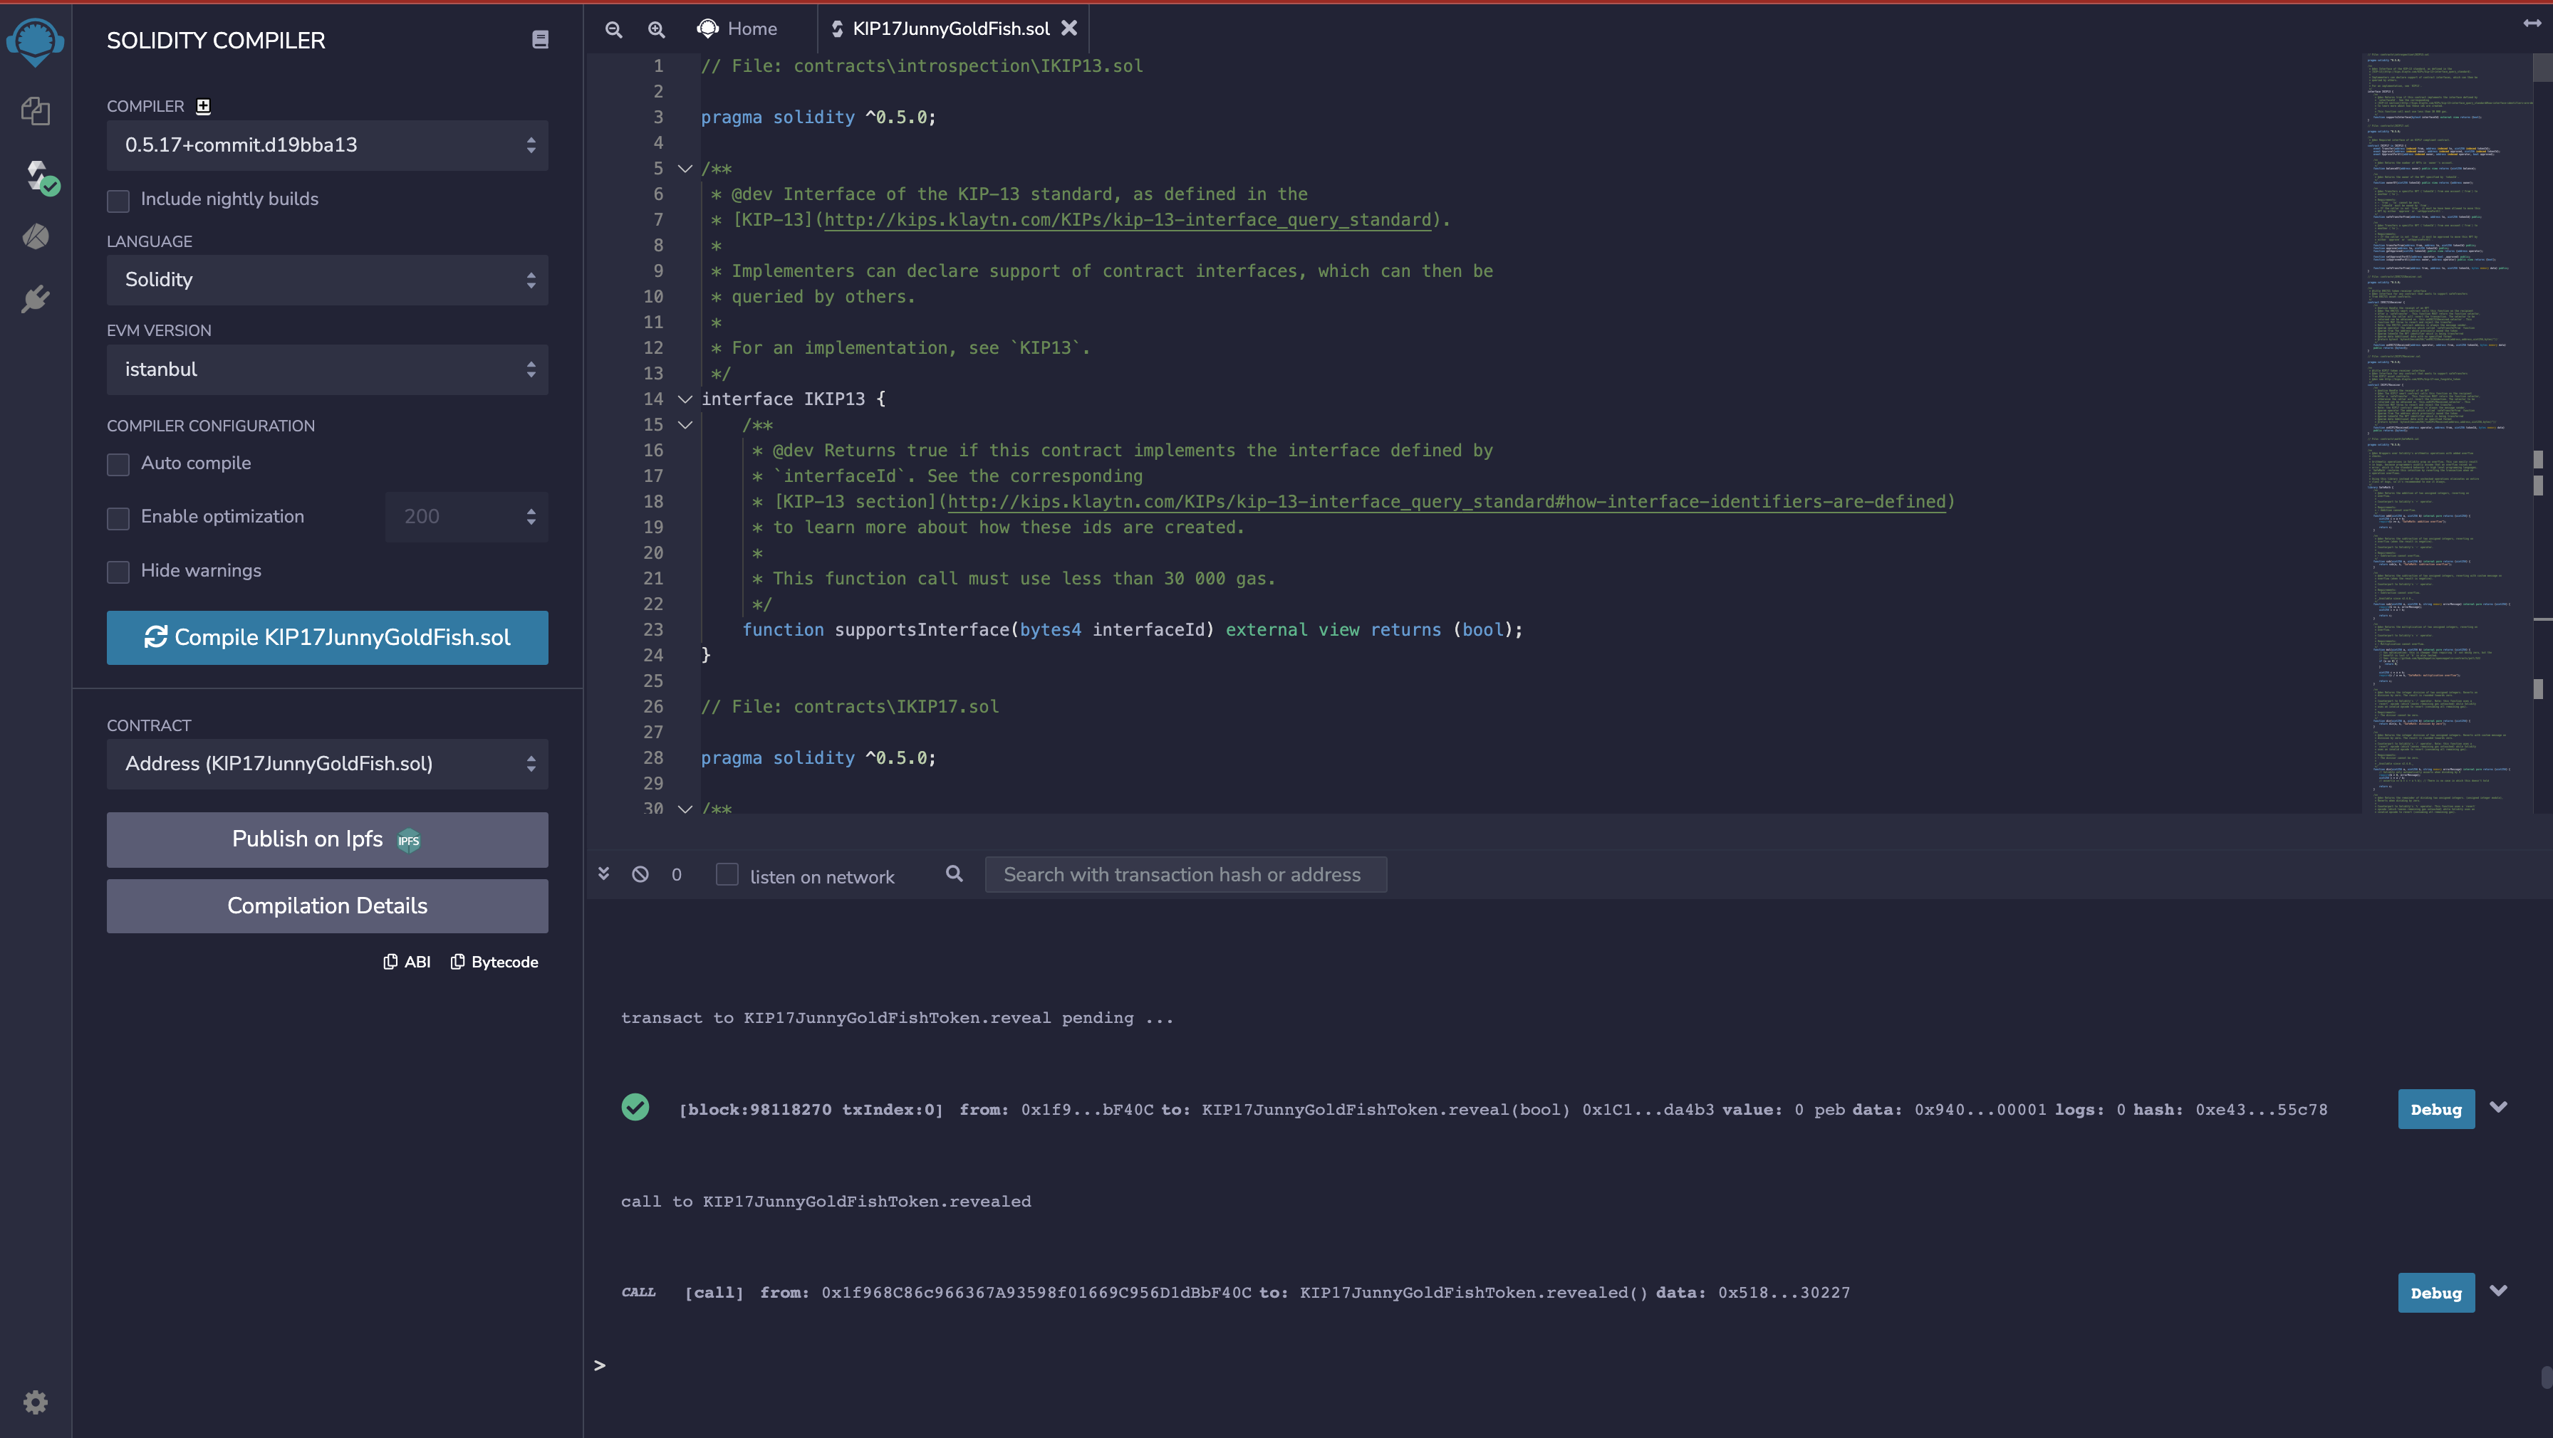
Task: Enable Include nightly builds checkbox
Action: tap(118, 200)
